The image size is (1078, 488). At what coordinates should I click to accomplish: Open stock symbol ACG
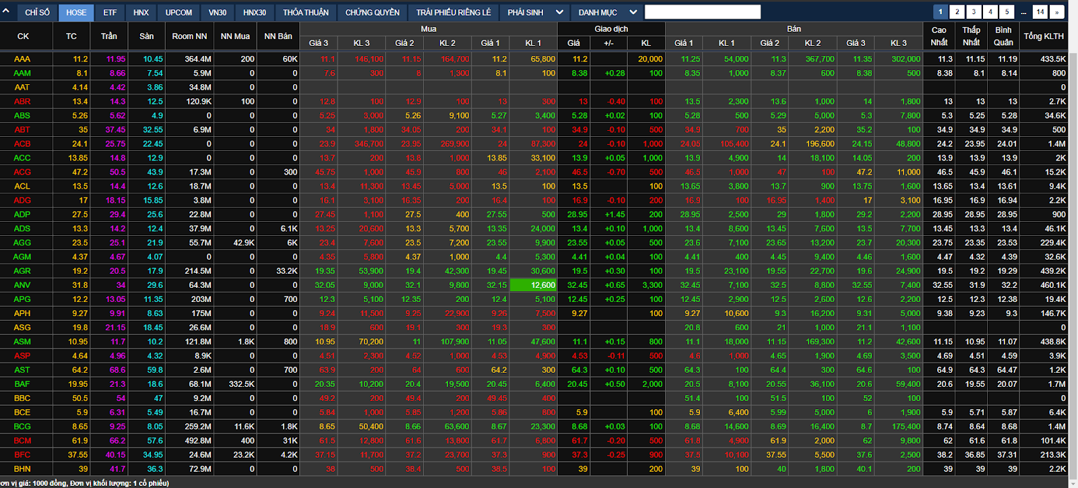22,173
